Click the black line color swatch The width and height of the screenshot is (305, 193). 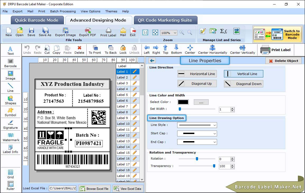(183, 102)
